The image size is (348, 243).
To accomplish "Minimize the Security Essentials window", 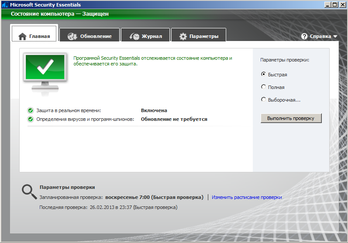I will tap(327, 4).
